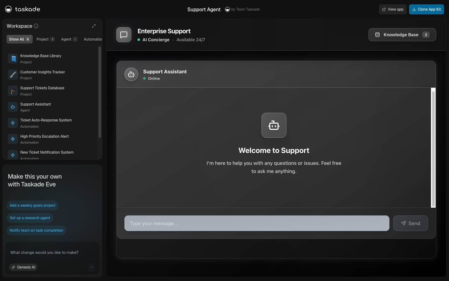Click the Send button
Image resolution: width=449 pixels, height=281 pixels.
coord(411,223)
